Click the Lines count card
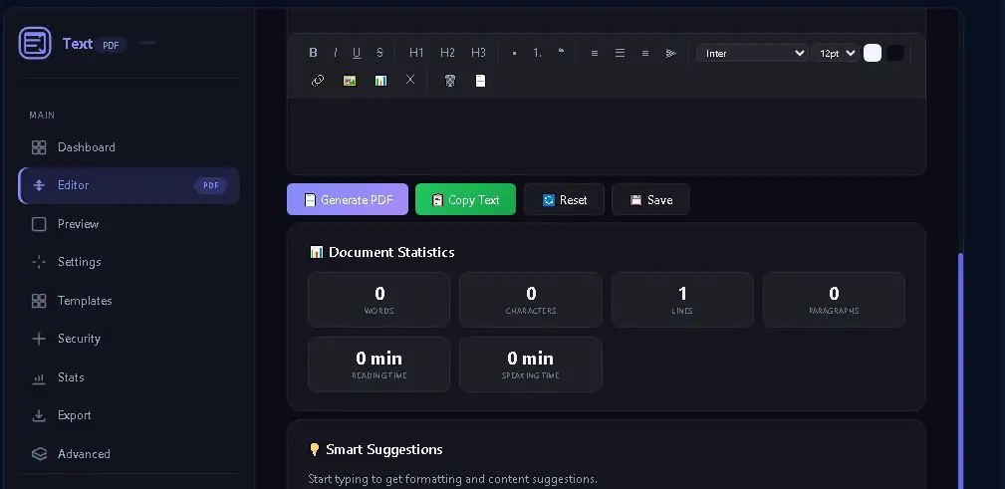The width and height of the screenshot is (1005, 489). click(x=682, y=300)
